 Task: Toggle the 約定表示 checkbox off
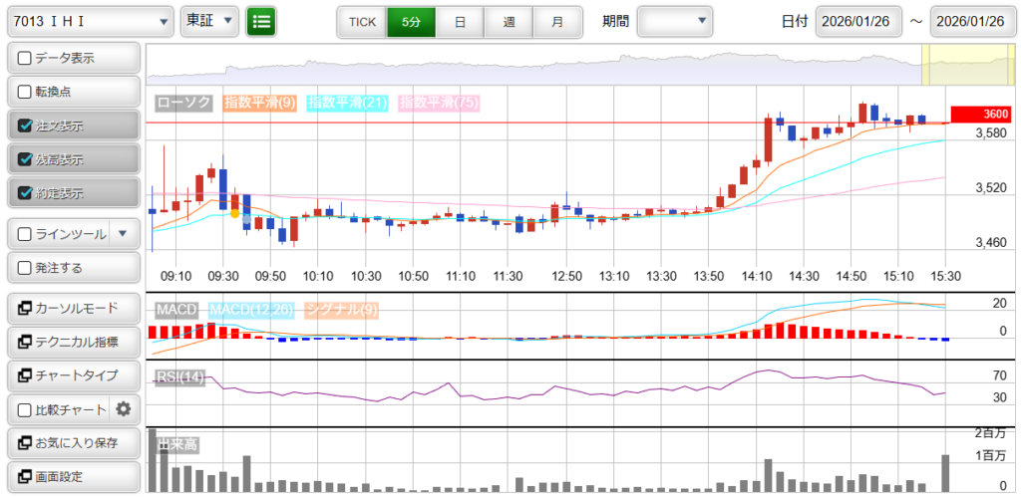[x=26, y=192]
